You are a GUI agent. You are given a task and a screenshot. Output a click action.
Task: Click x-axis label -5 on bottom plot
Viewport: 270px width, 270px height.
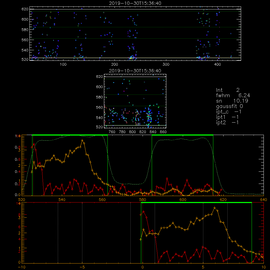tap(82, 267)
